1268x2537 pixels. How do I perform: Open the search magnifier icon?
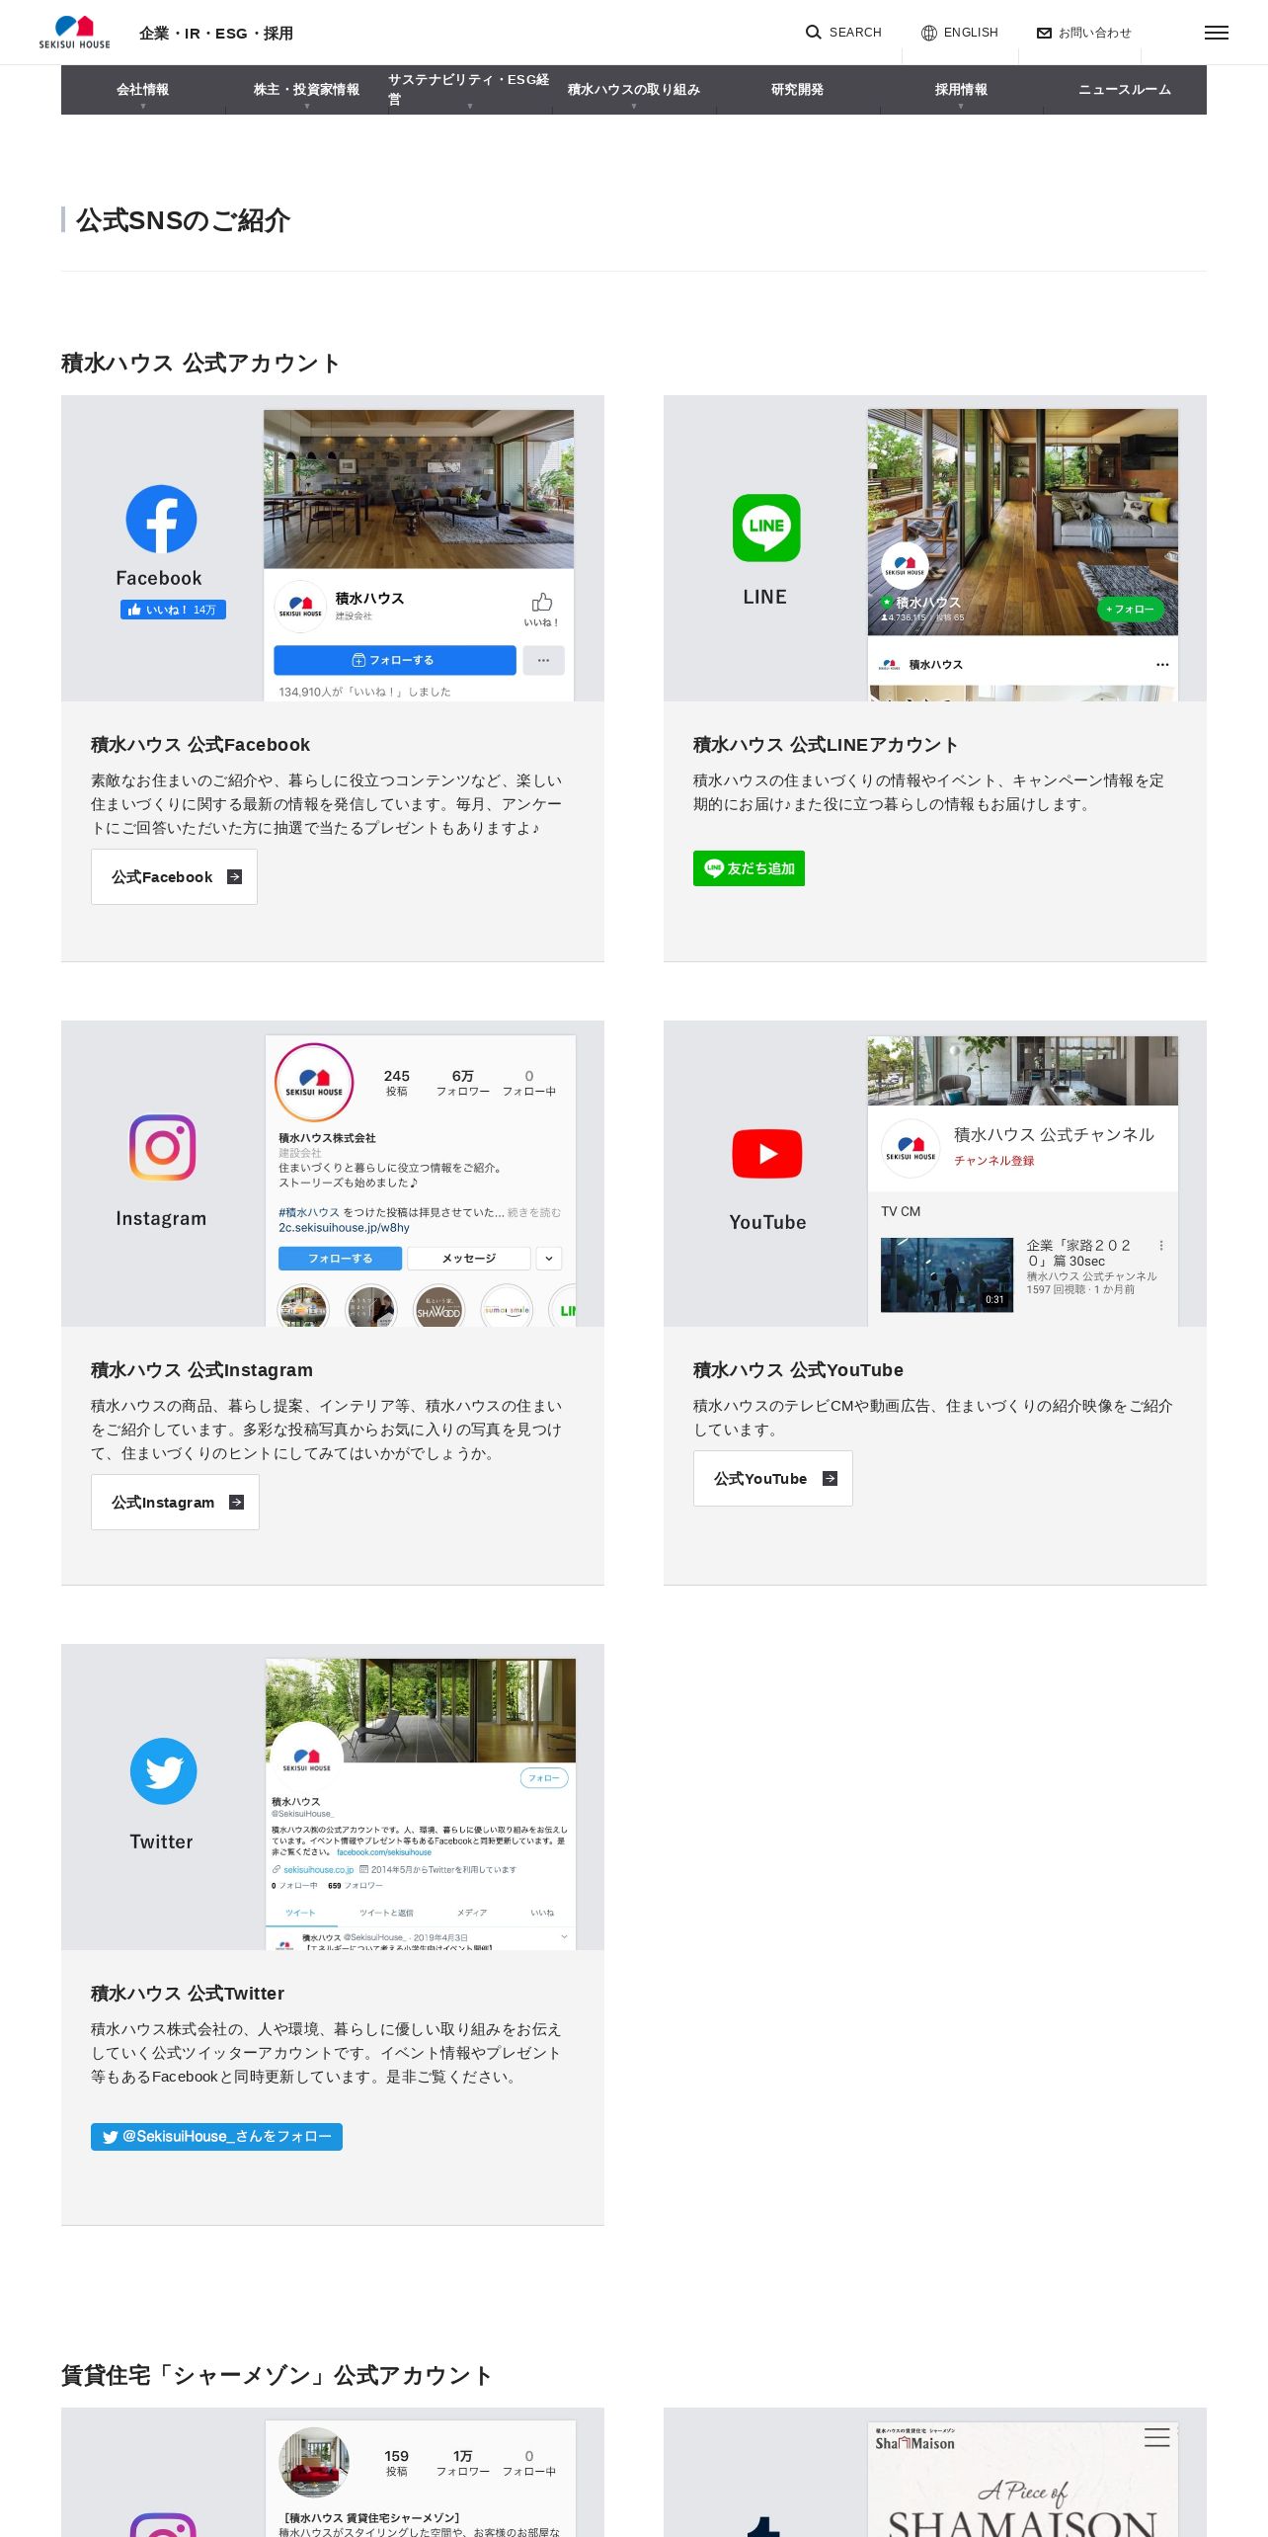click(x=814, y=33)
